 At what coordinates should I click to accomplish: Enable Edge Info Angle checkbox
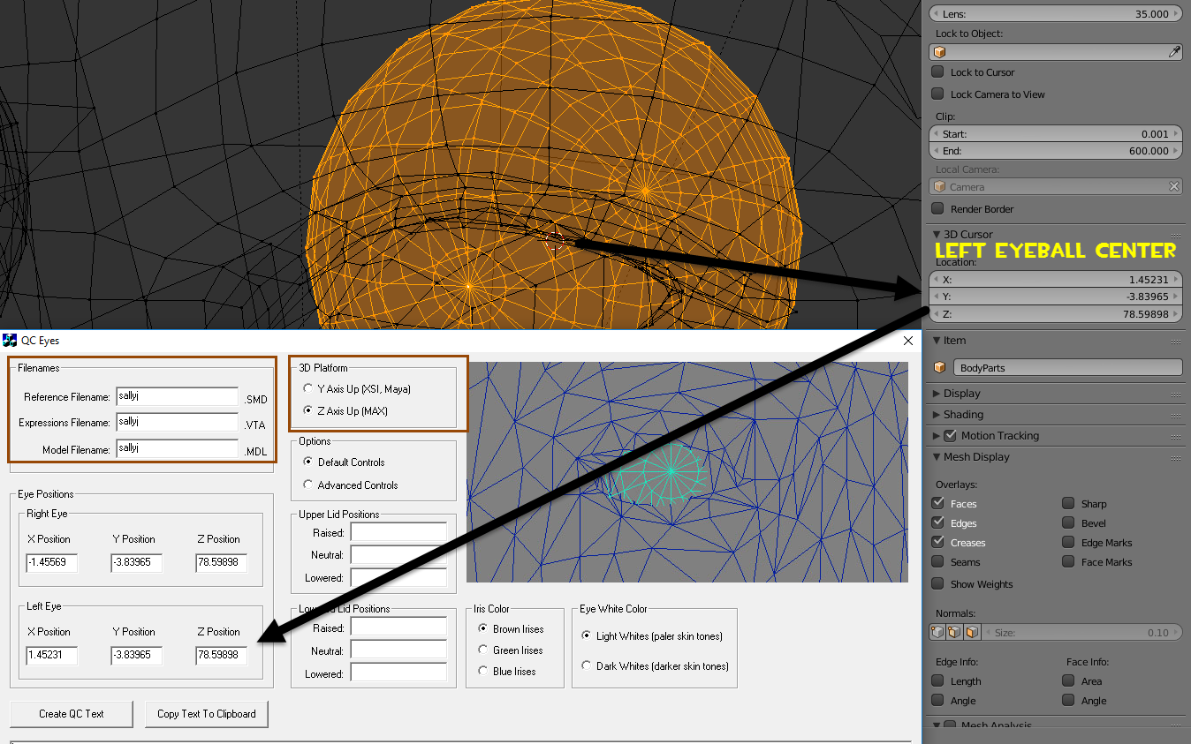tap(937, 701)
